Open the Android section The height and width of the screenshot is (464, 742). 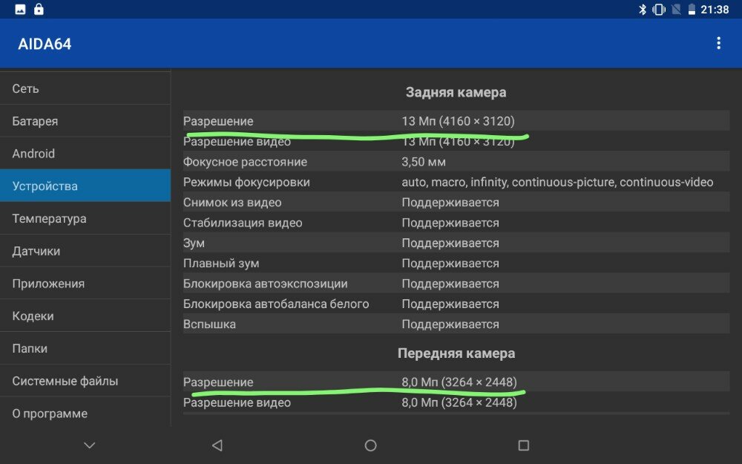point(85,154)
